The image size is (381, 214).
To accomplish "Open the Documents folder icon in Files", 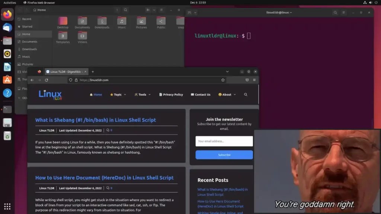I will click(82, 23).
